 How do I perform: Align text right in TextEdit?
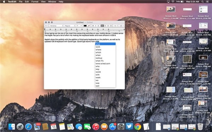108,26
